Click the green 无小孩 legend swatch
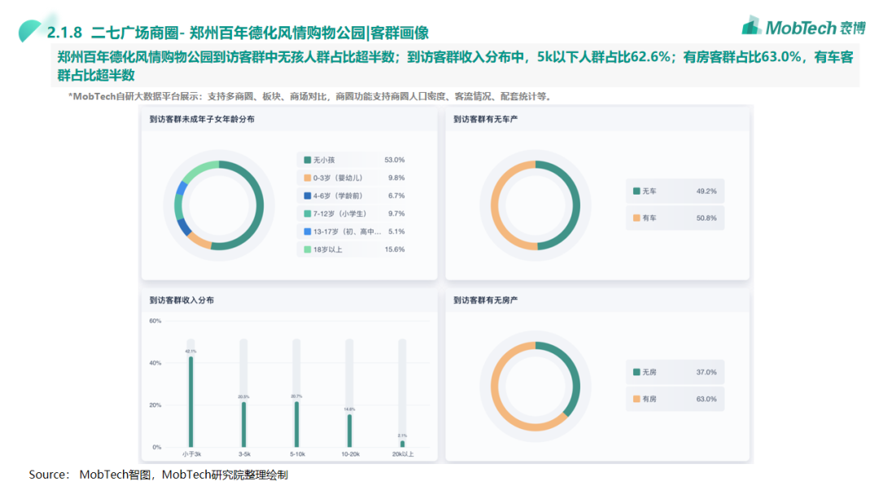The height and width of the screenshot is (495, 879). click(307, 160)
